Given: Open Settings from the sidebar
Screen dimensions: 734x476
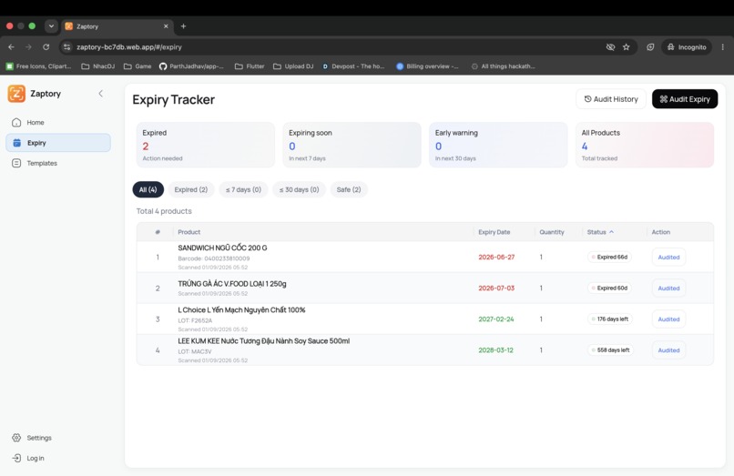Looking at the screenshot, I should point(58,438).
